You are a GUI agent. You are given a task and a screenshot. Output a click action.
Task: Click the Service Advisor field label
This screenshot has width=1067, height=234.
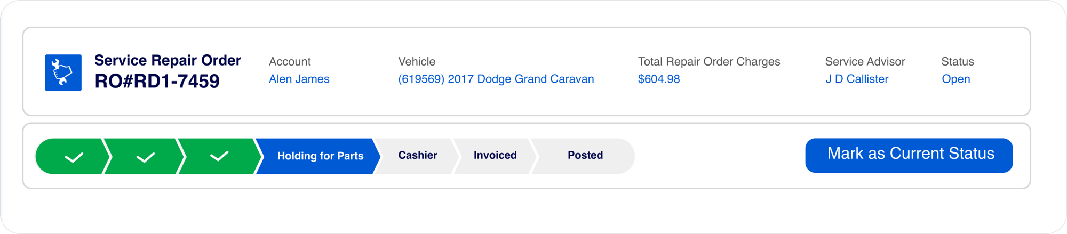[x=865, y=61]
